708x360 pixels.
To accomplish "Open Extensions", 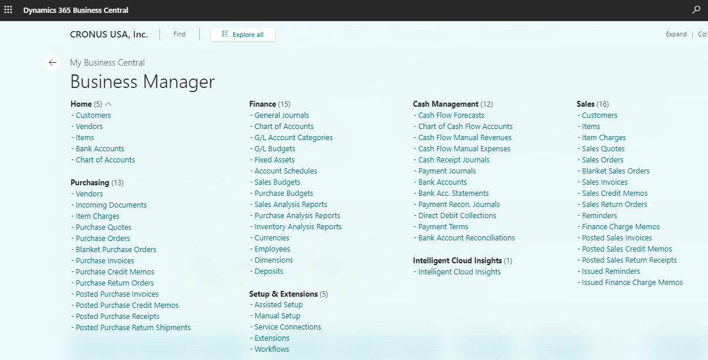I will [x=272, y=338].
